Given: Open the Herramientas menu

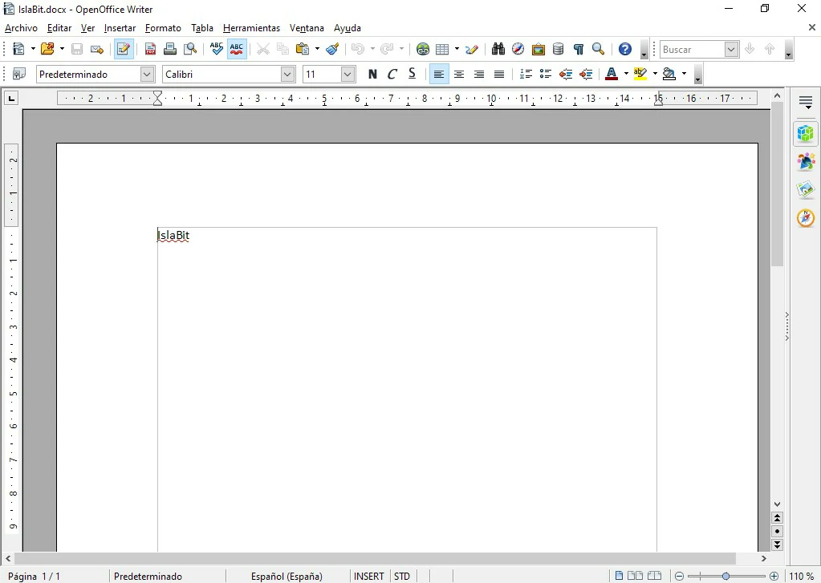Looking at the screenshot, I should pos(251,28).
